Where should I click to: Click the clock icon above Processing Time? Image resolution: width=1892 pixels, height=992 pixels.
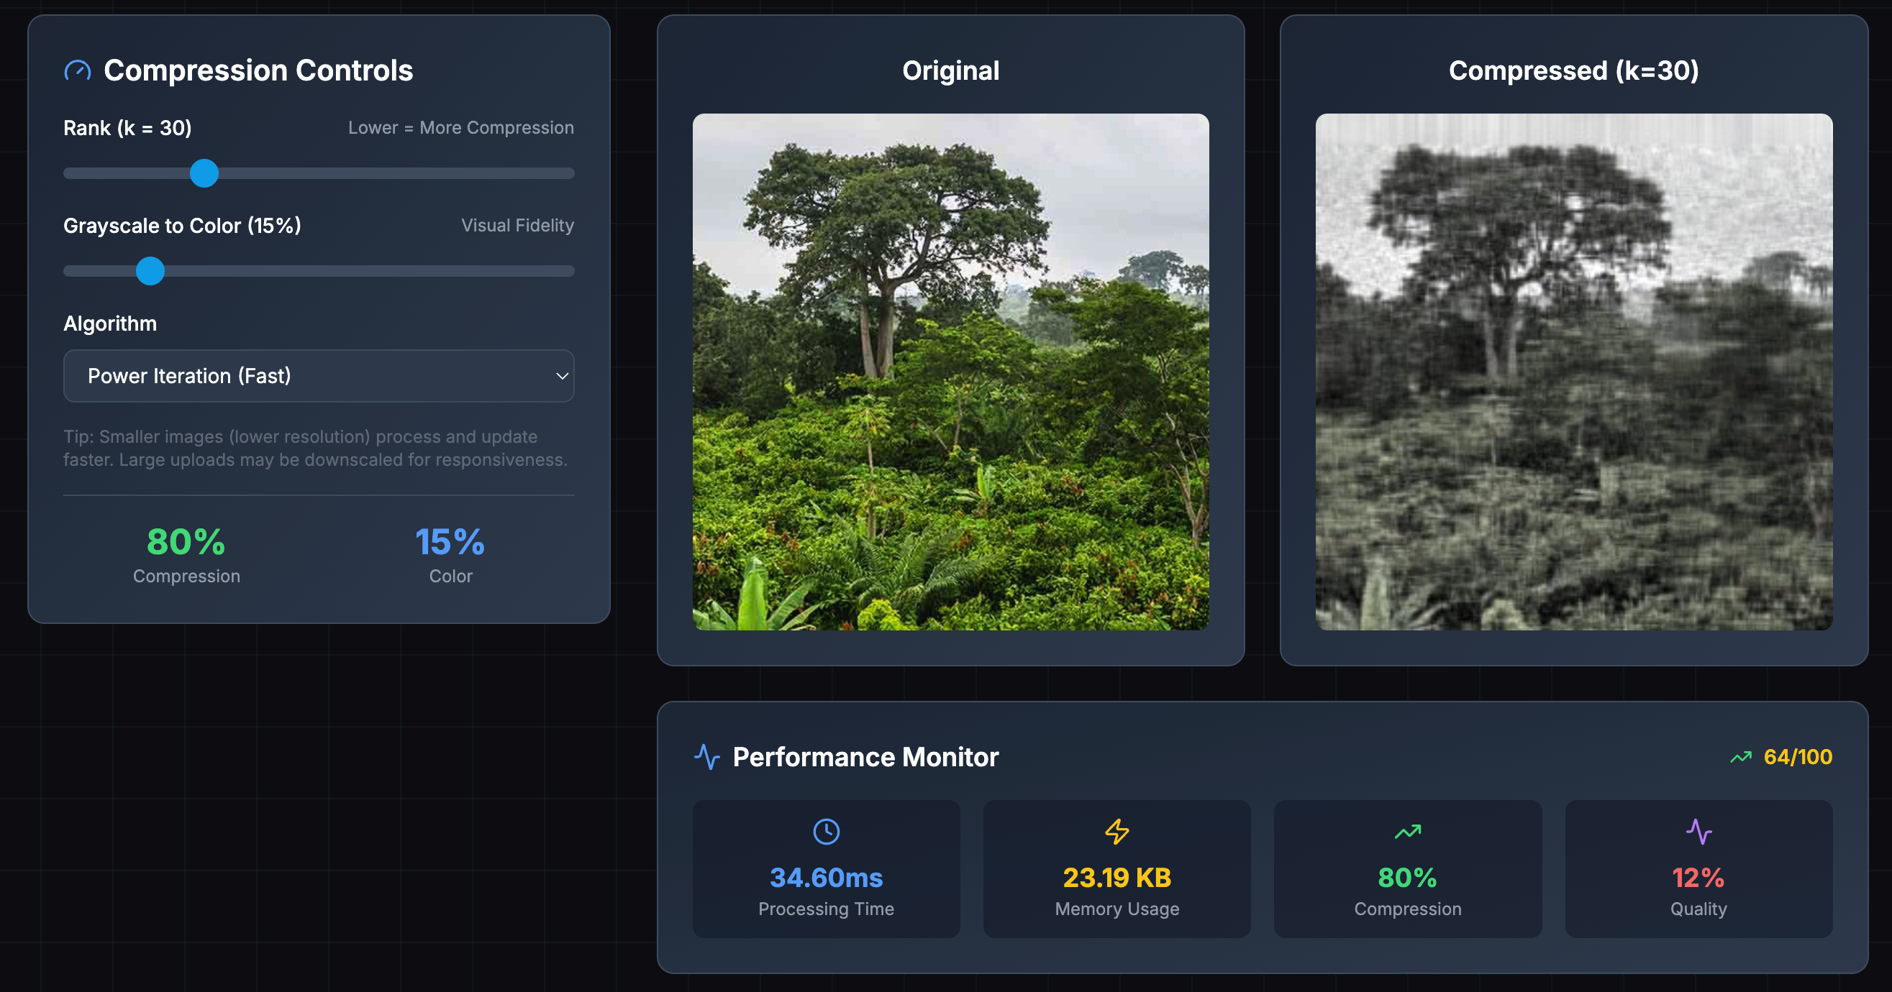pos(826,832)
